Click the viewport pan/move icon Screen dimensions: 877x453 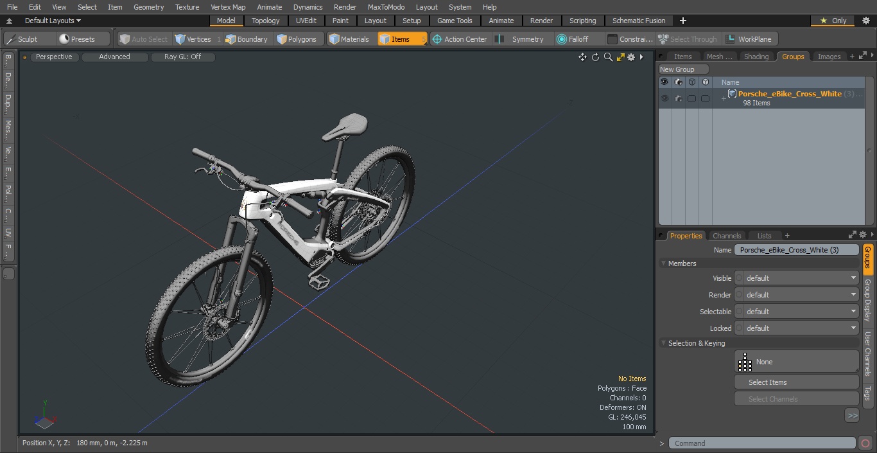point(582,57)
